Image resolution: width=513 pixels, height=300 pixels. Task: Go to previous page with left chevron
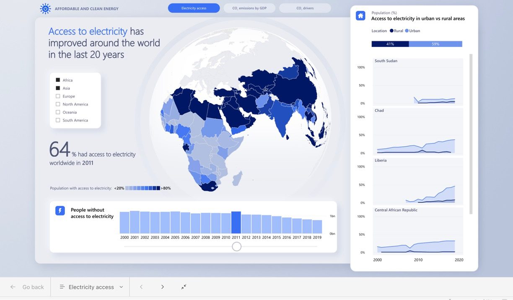coord(141,287)
